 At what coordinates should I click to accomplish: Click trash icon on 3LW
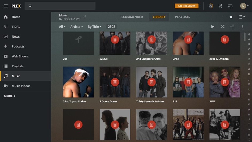(225, 82)
